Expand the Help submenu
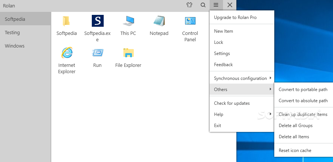Viewport: 333px width, 162px height. pyautogui.click(x=242, y=114)
